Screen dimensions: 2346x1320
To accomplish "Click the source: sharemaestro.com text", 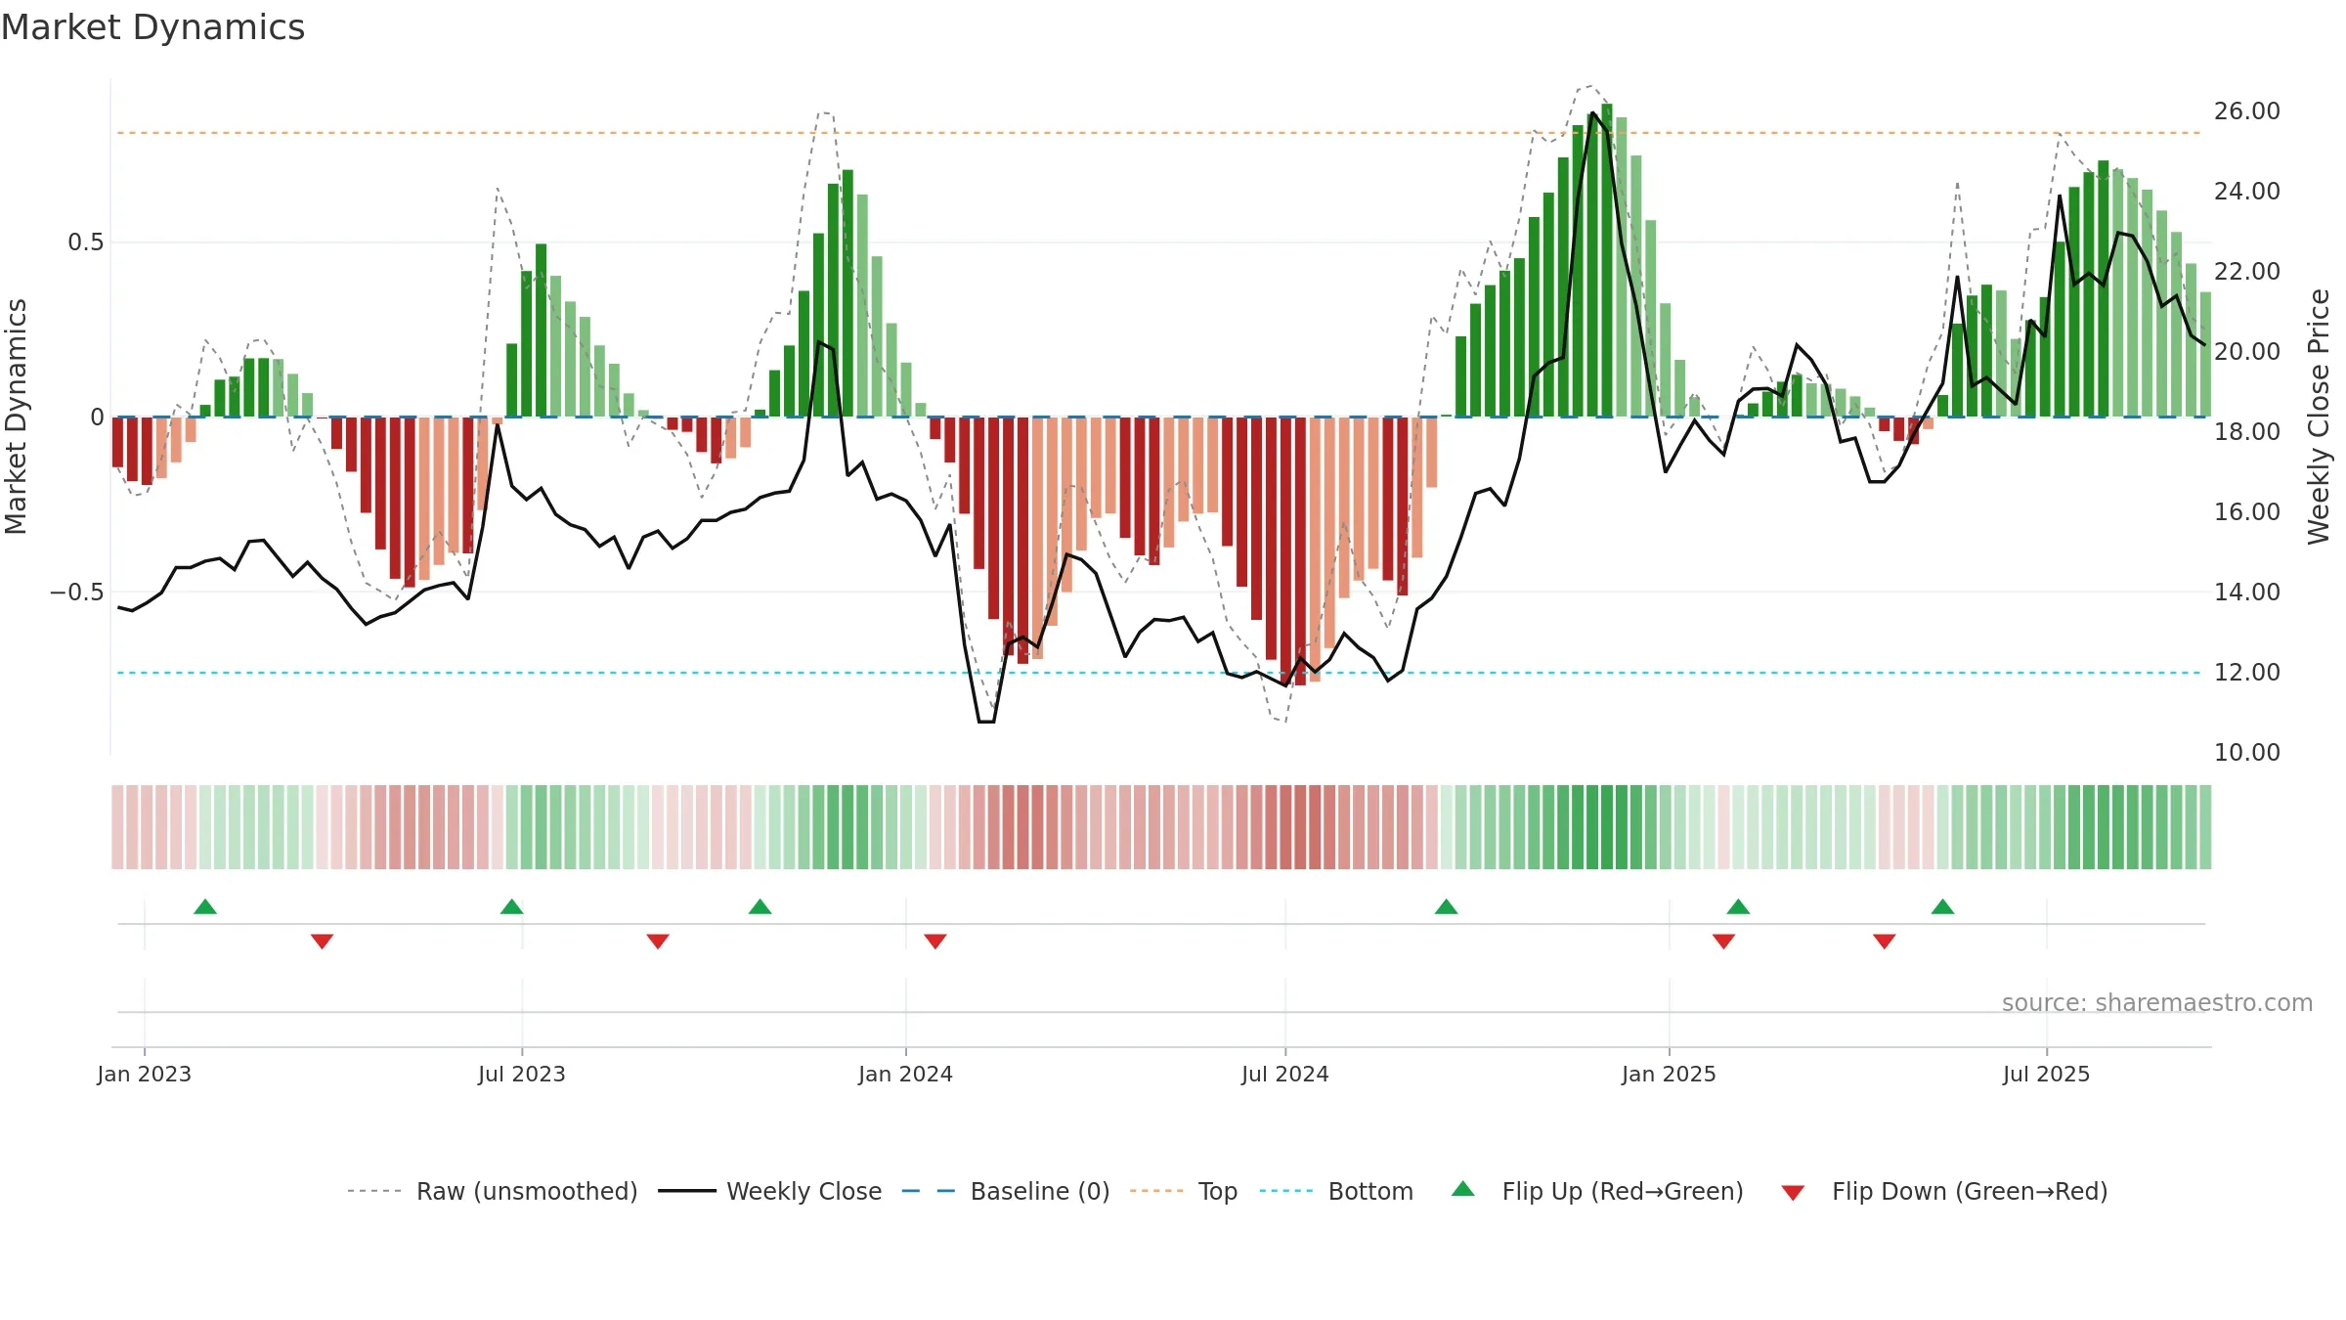I will point(2157,1003).
